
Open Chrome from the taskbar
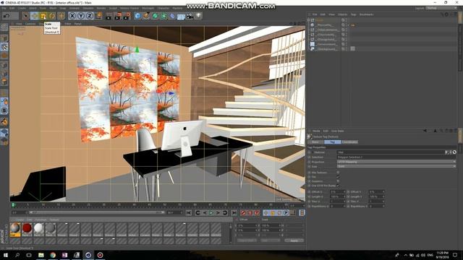[x=53, y=255]
